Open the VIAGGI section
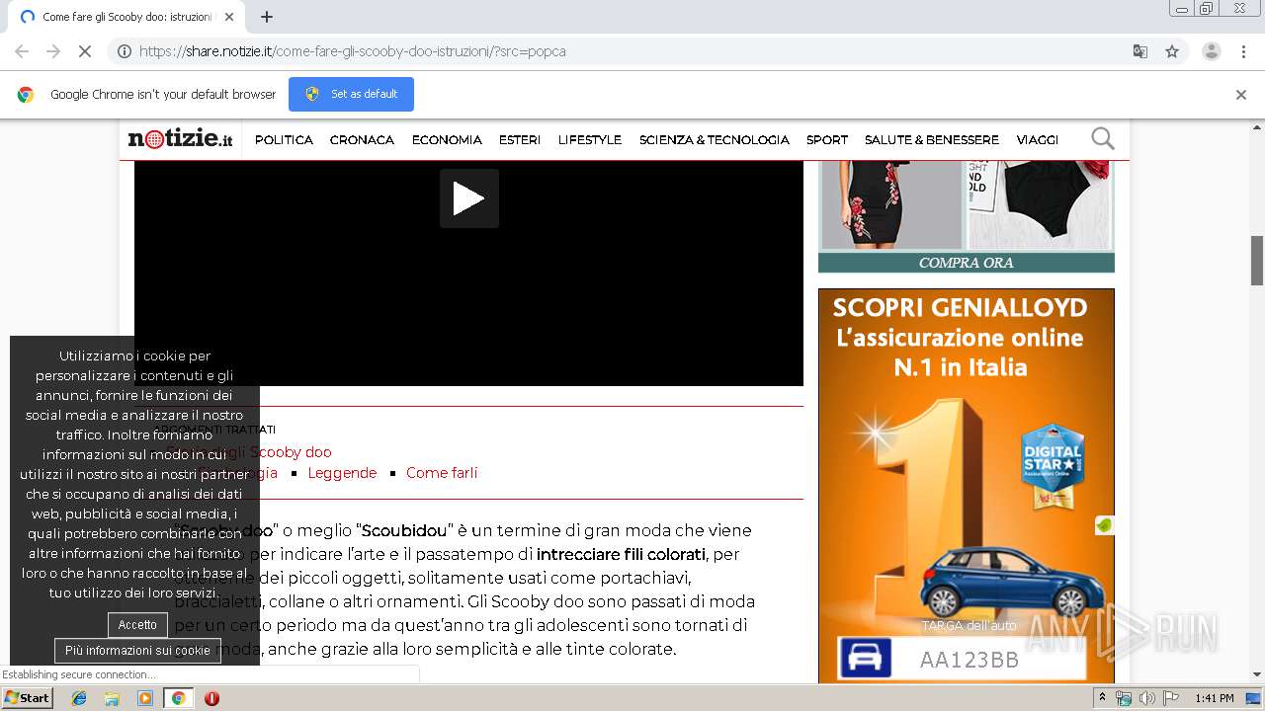The width and height of the screenshot is (1265, 711). pos(1038,140)
